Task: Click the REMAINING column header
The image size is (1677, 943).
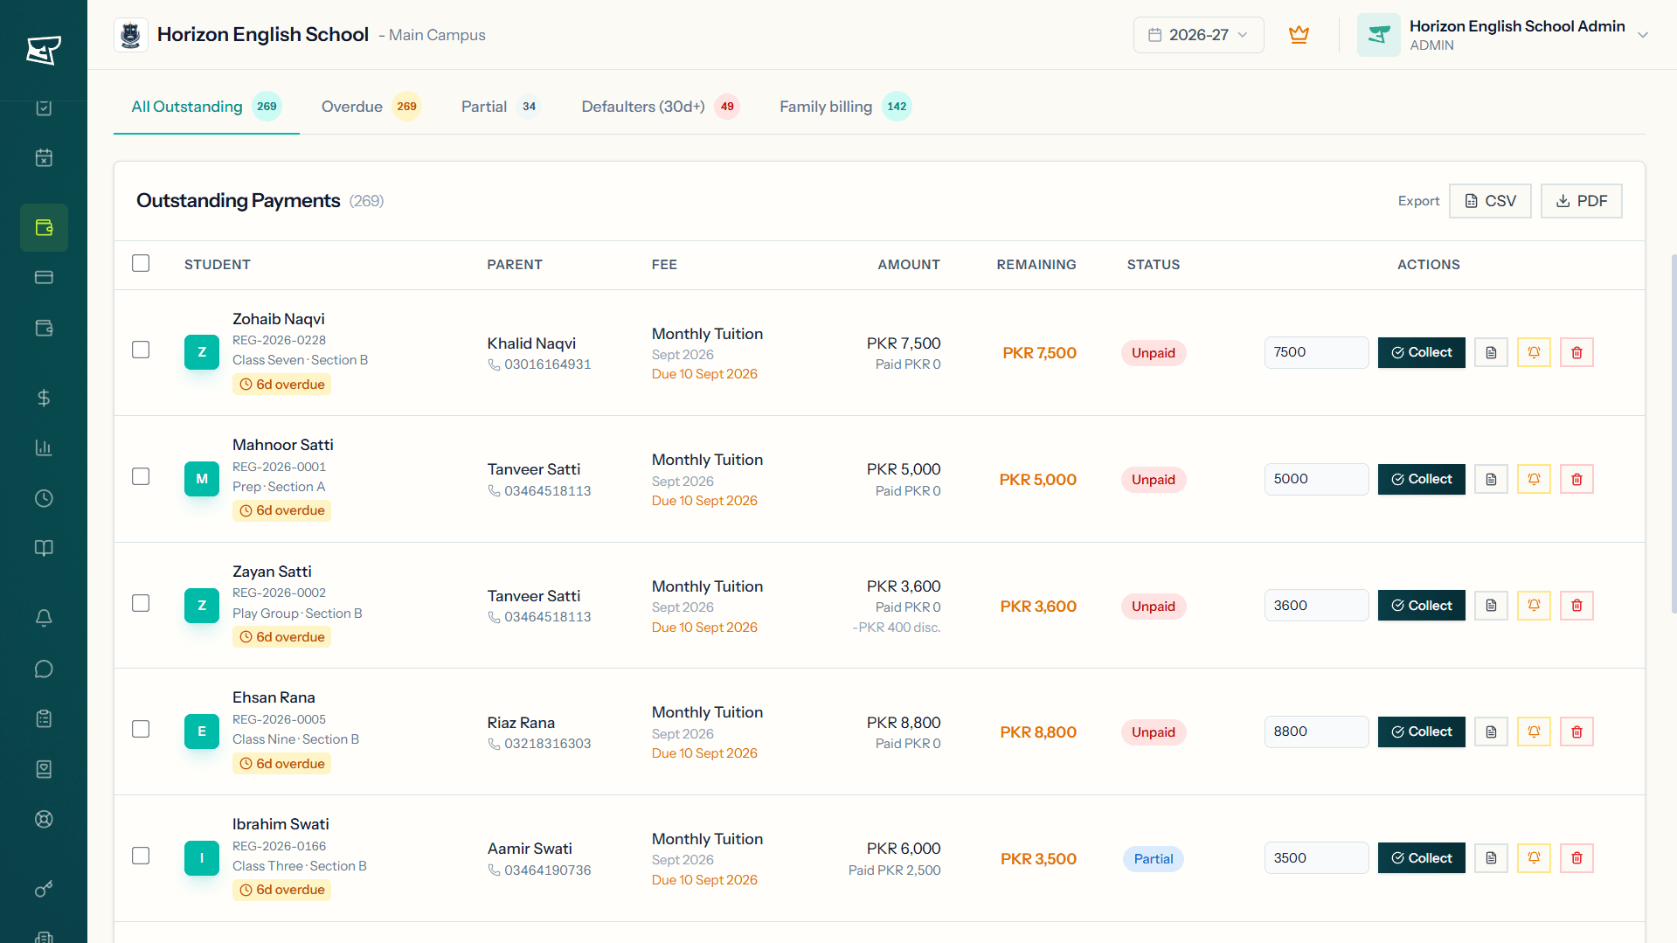Action: click(x=1036, y=265)
